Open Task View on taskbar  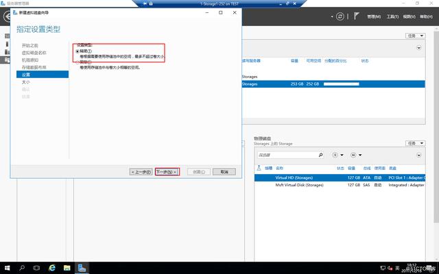(36, 268)
